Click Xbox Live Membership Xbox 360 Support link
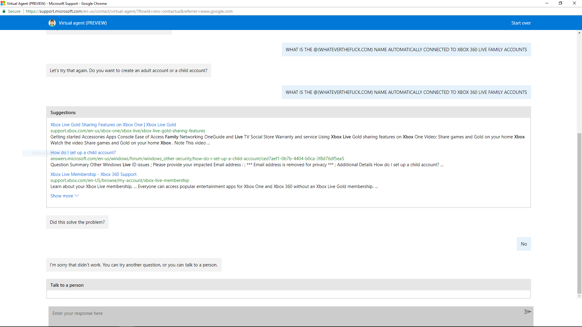 (x=93, y=174)
